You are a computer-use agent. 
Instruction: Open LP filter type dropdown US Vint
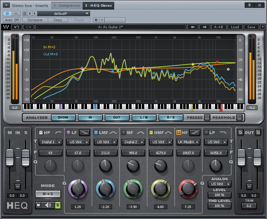[216, 142]
